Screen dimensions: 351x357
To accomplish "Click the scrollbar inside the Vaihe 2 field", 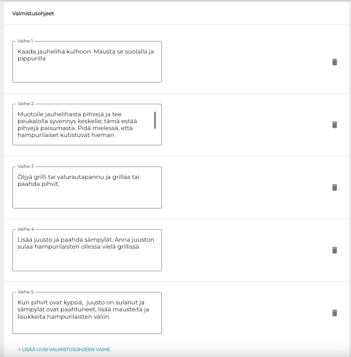I will click(x=155, y=120).
